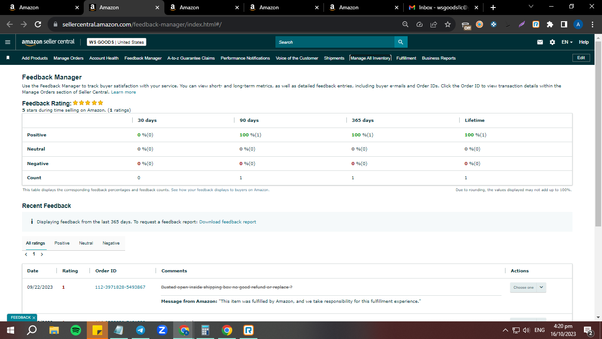Click the amazon seller central logo

click(48, 42)
